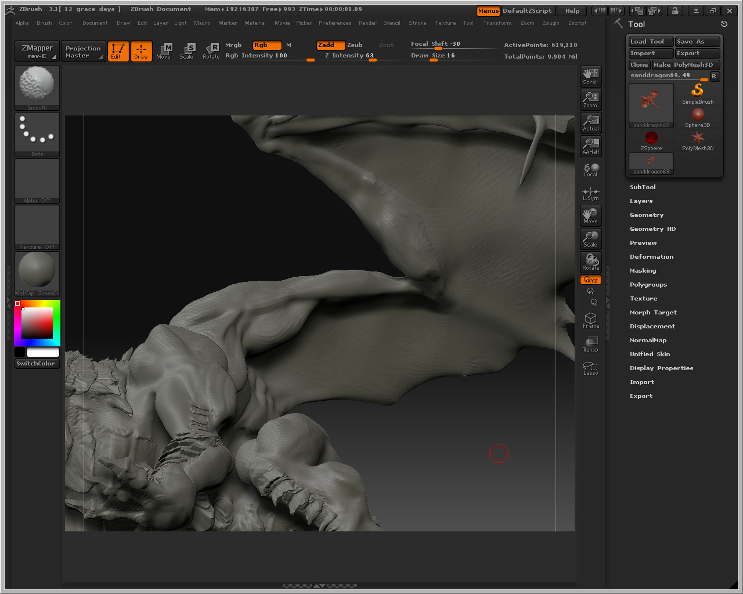Select the Move transform icon in top toolbar

(x=164, y=51)
